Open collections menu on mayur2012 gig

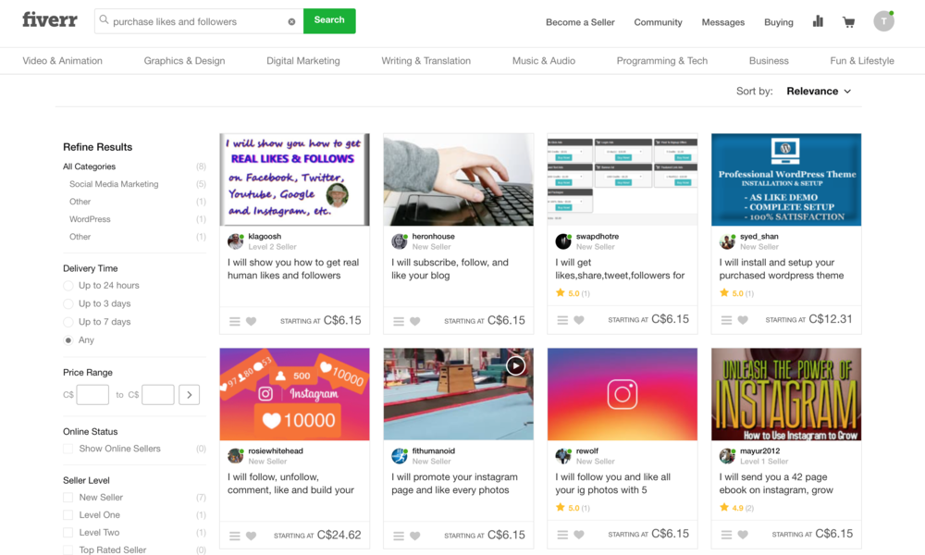point(727,535)
